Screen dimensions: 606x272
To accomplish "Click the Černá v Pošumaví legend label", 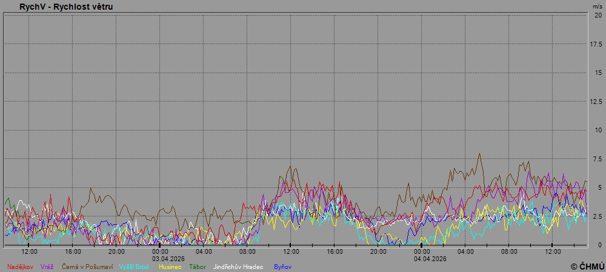I will click(x=87, y=267).
